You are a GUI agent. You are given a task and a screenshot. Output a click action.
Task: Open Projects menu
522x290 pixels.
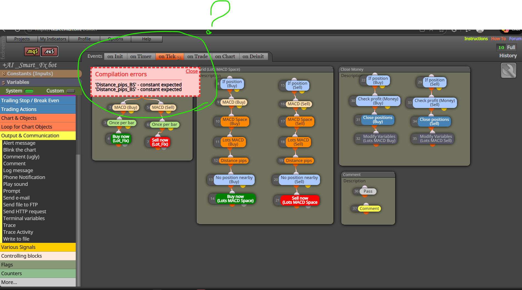pos(22,39)
